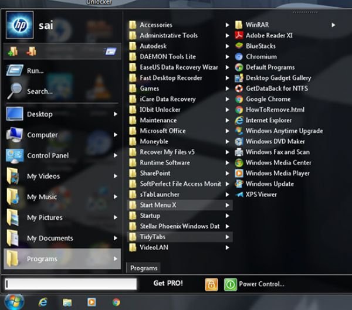
Task: Open the Run... dialog icon
Action: point(15,70)
